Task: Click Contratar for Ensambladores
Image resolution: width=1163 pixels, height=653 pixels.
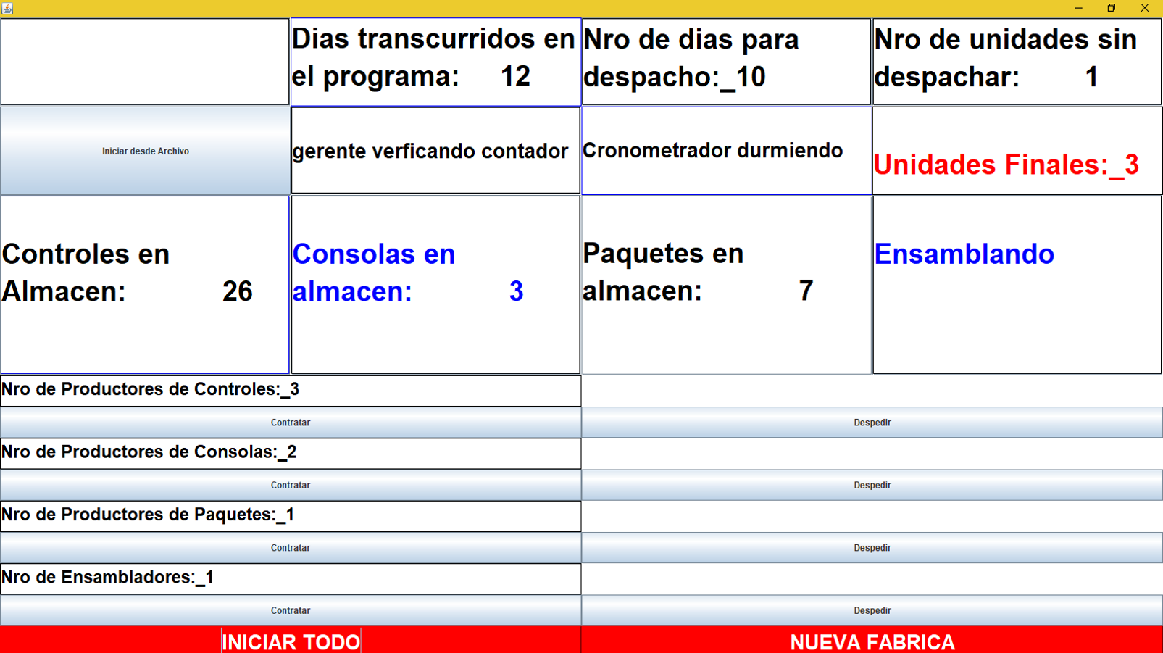Action: pyautogui.click(x=291, y=610)
